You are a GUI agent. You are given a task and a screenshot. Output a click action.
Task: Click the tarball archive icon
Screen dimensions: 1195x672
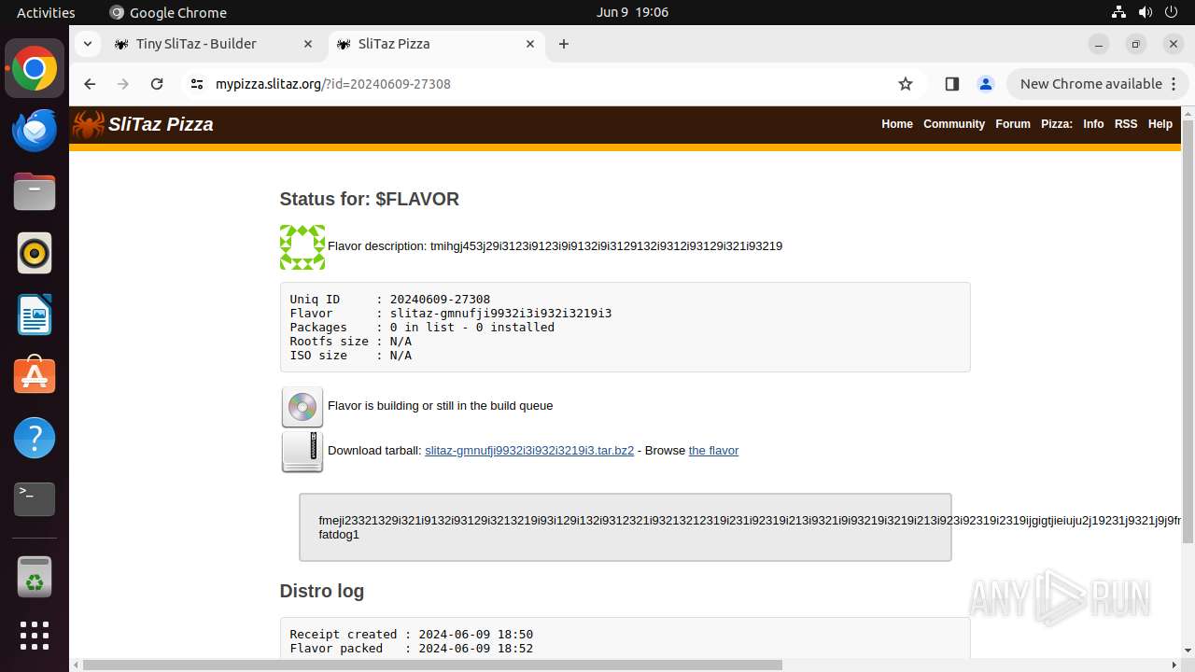click(x=302, y=452)
